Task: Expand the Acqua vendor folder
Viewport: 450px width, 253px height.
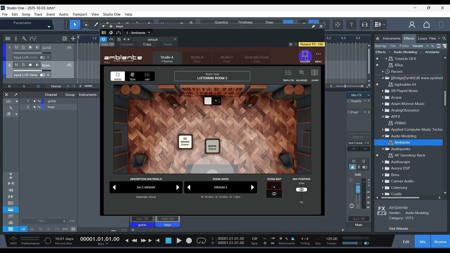Action: (383, 97)
